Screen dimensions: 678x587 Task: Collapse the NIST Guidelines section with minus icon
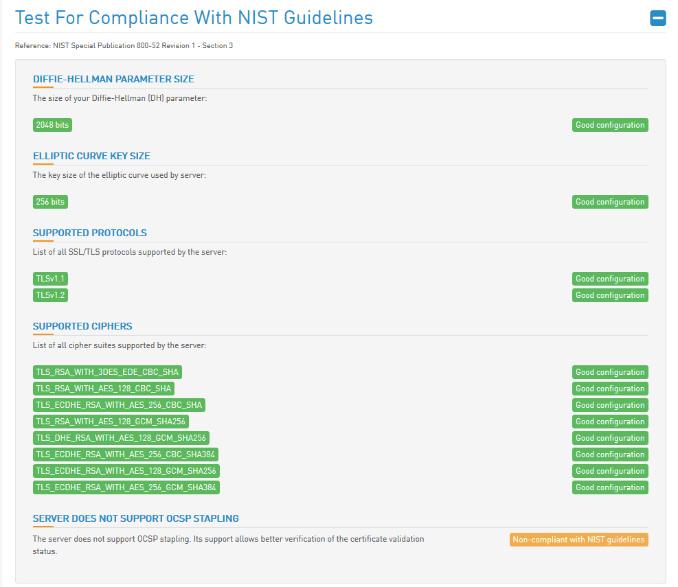coord(657,18)
